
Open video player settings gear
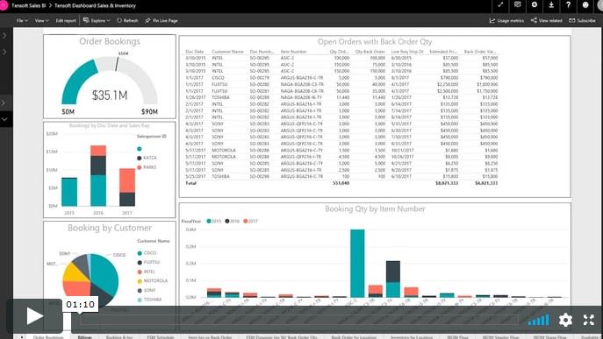click(565, 320)
